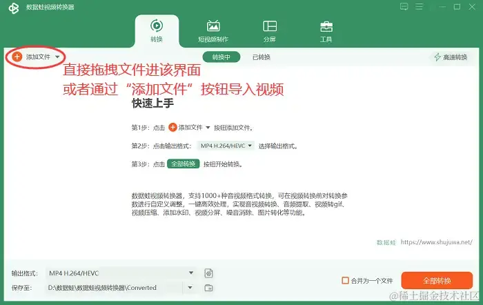Switch to the 短视频制作 tab

click(213, 31)
